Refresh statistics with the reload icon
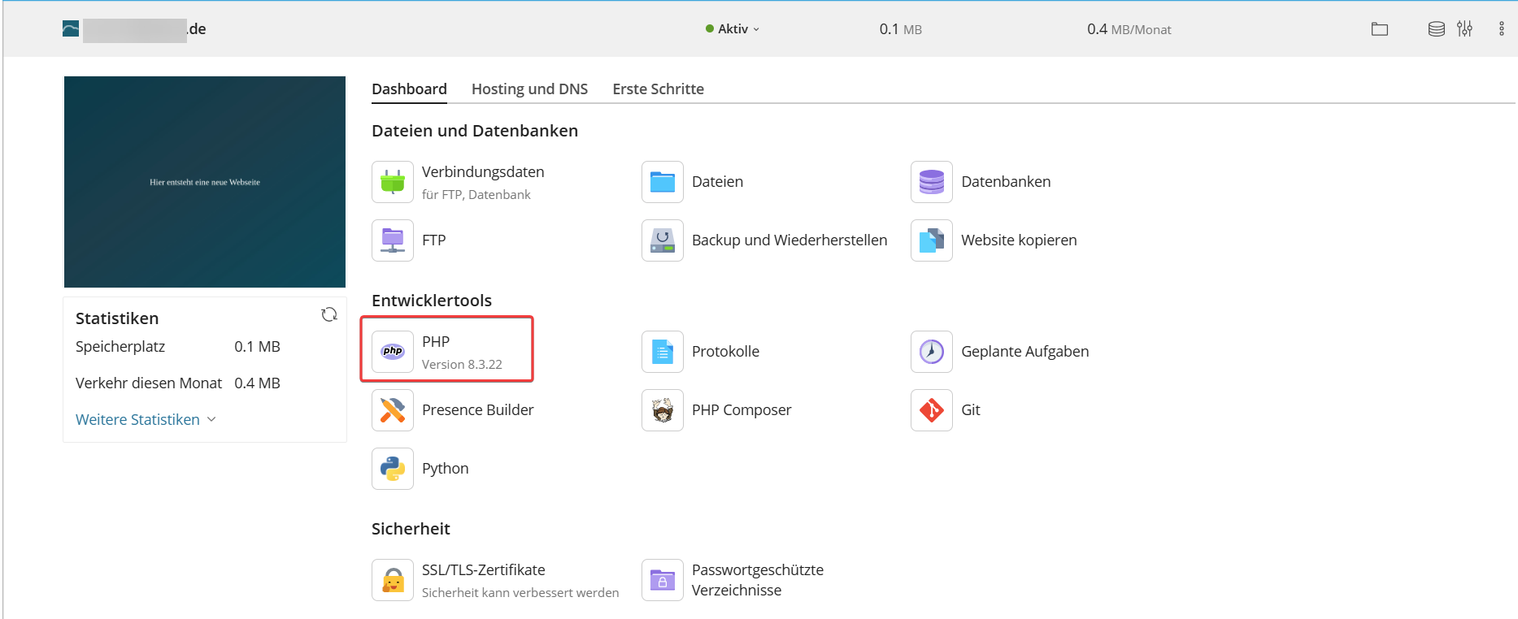Screen dimensions: 1518x619 pyautogui.click(x=329, y=314)
